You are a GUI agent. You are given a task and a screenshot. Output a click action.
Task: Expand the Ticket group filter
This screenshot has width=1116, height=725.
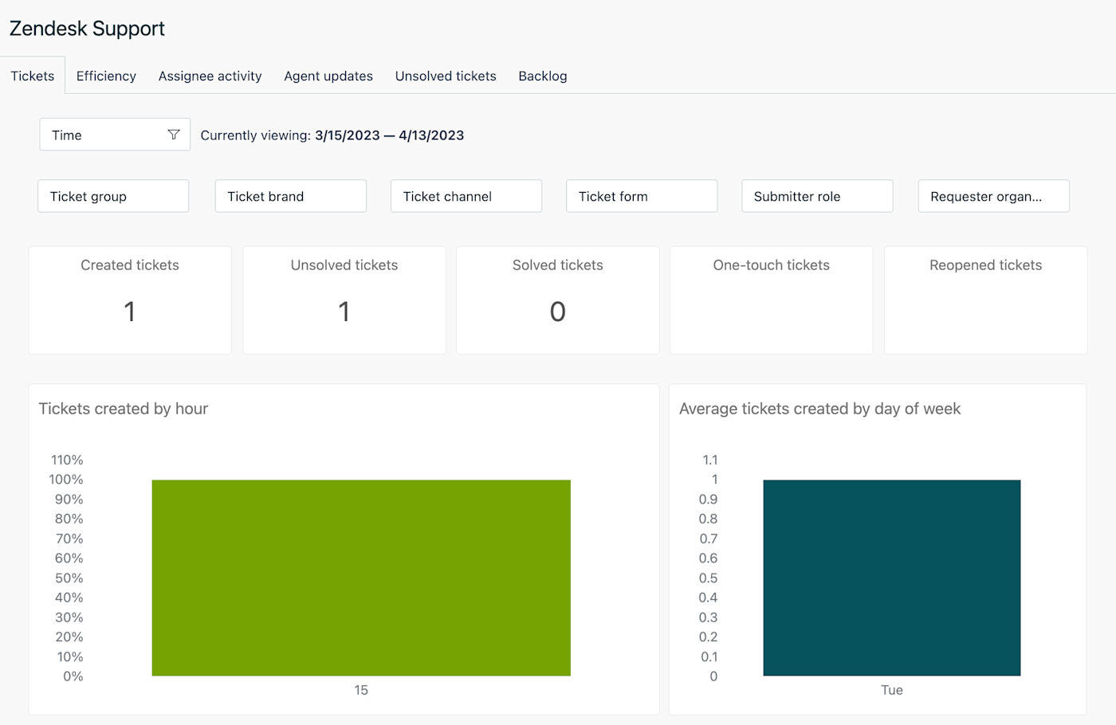[x=113, y=196]
